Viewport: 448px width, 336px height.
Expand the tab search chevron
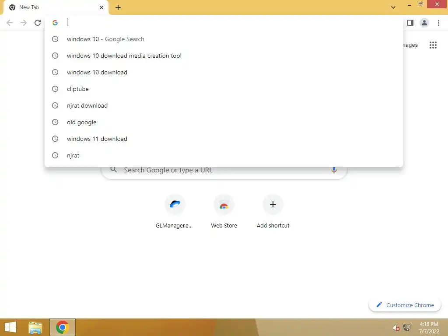tap(393, 7)
